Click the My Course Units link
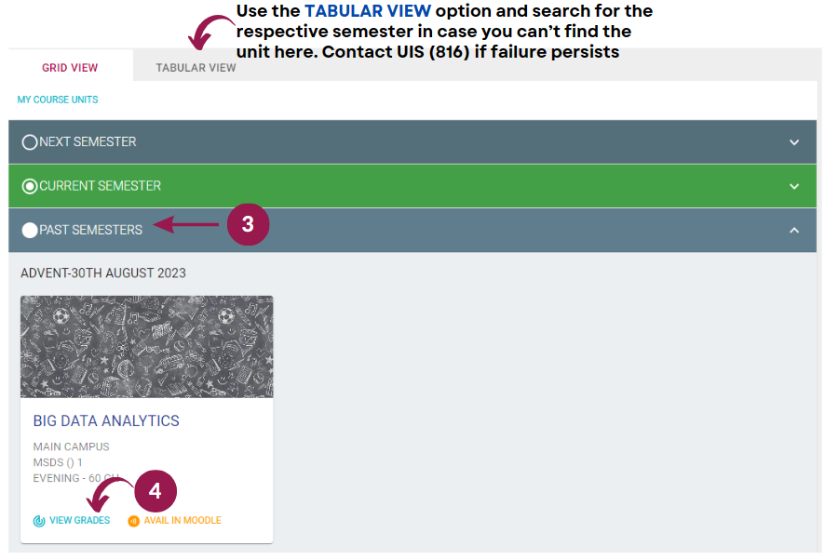The width and height of the screenshot is (825, 559). [x=58, y=100]
